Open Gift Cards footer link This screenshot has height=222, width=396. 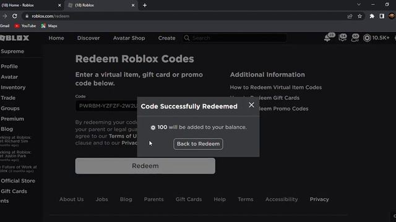click(189, 199)
